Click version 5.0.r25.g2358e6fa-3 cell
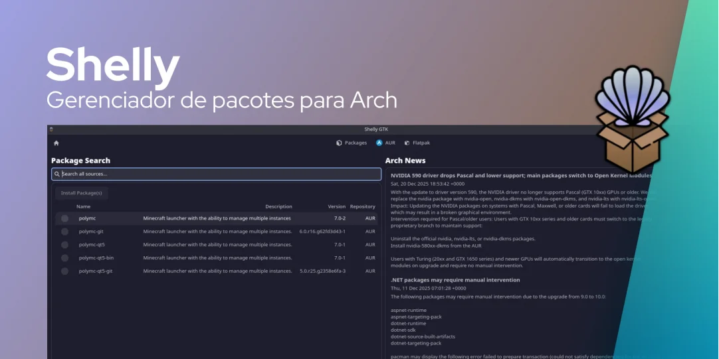This screenshot has width=719, height=359. (x=323, y=271)
